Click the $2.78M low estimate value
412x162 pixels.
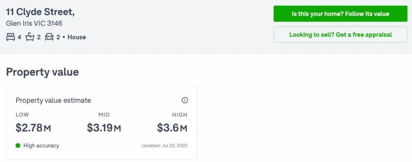33,128
